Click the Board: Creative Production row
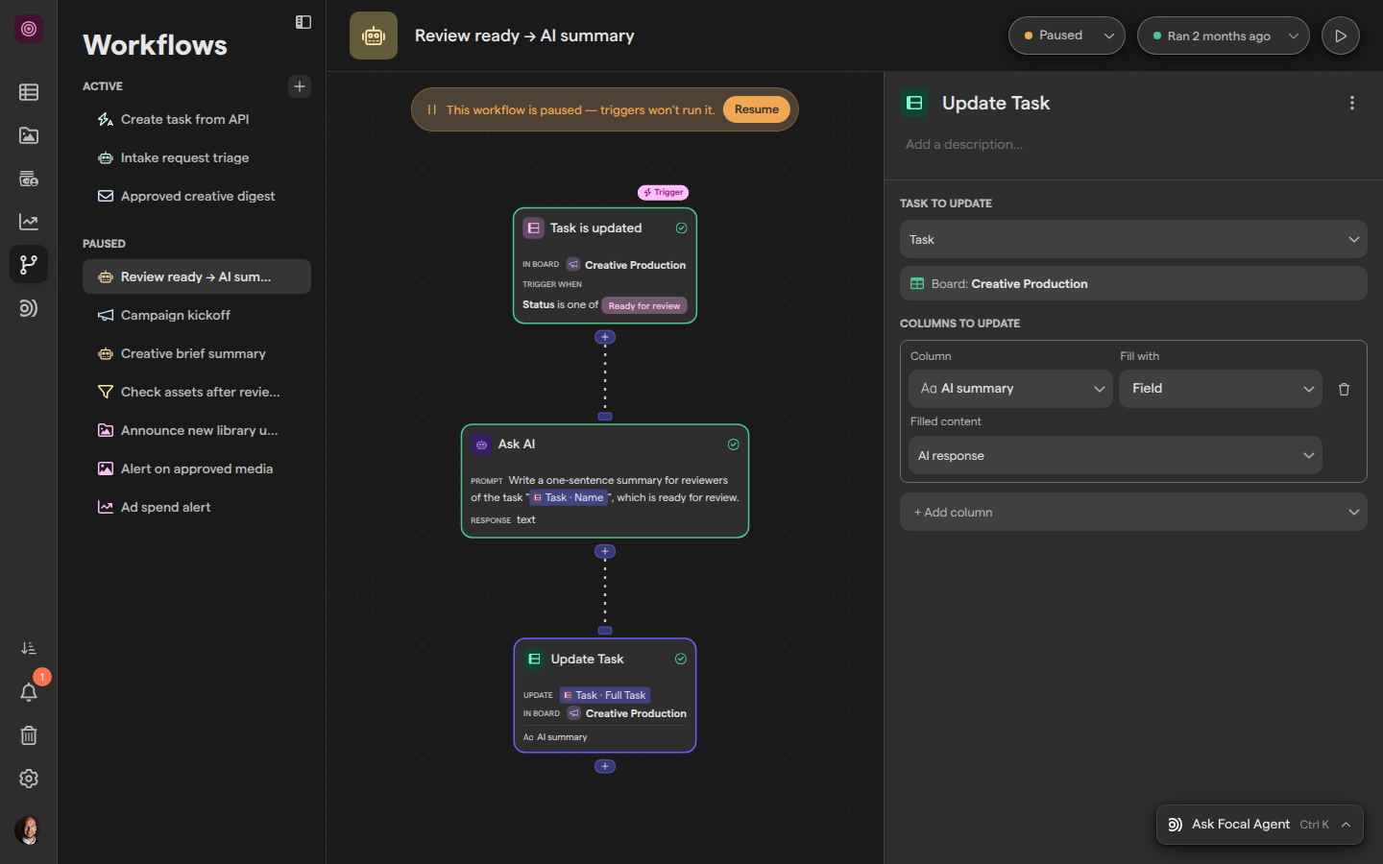This screenshot has width=1383, height=864. 1133,283
